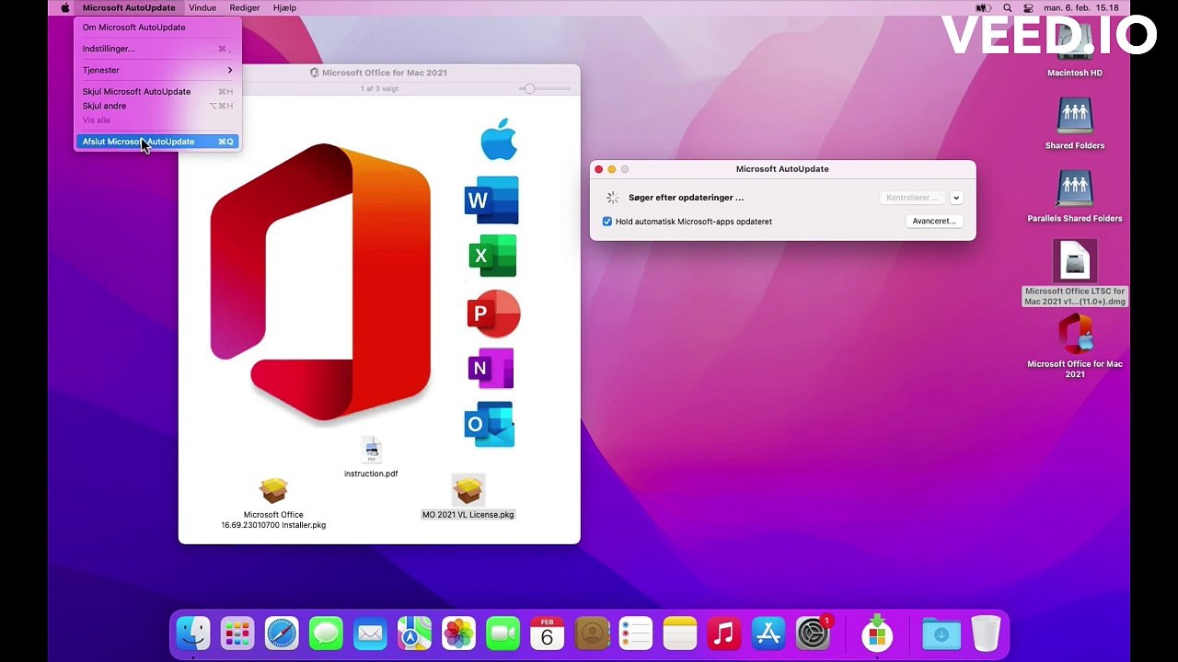The width and height of the screenshot is (1178, 662).
Task: Minimize the Microsoft AutoUpdate window
Action: (x=612, y=169)
